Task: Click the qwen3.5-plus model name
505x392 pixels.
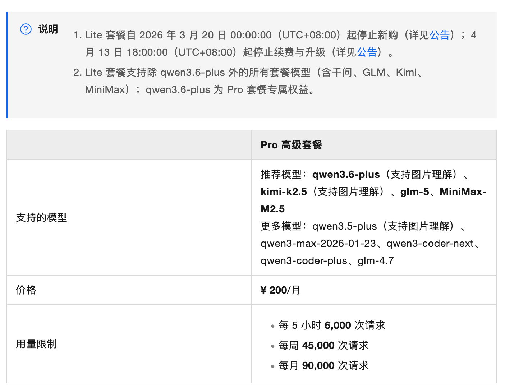Action: 344,226
